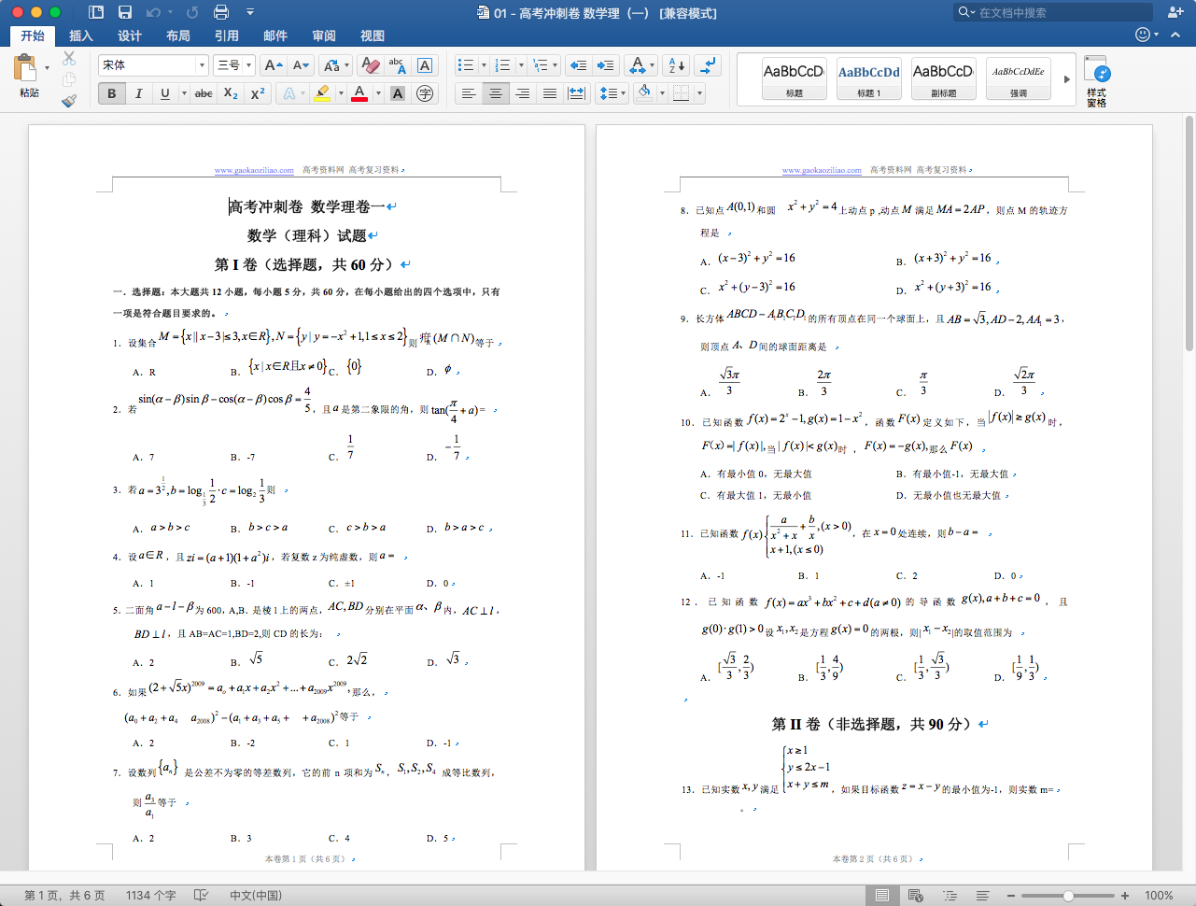Click the Cut scissors icon
This screenshot has height=906, width=1196.
69,58
